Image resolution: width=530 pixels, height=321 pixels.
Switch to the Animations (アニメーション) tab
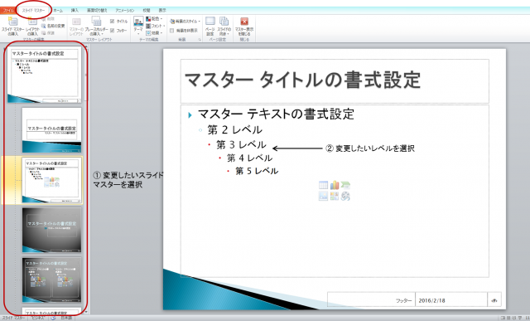[125, 11]
